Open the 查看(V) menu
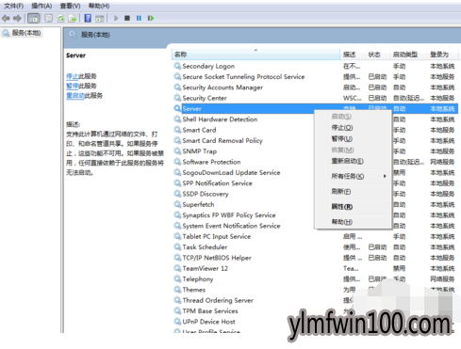The width and height of the screenshot is (461, 349). (x=70, y=6)
